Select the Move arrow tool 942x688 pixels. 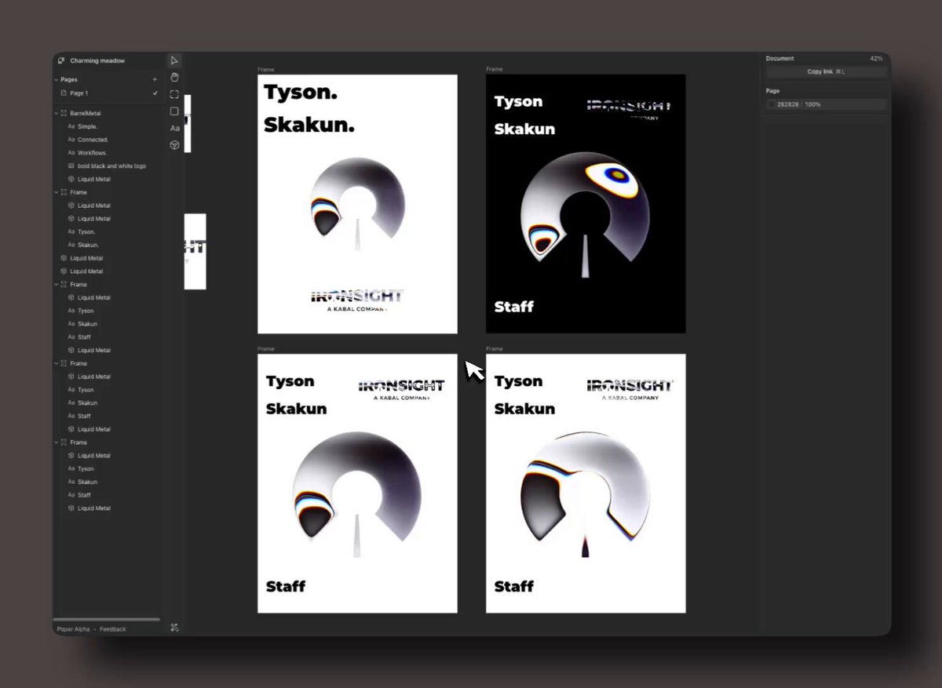(174, 60)
